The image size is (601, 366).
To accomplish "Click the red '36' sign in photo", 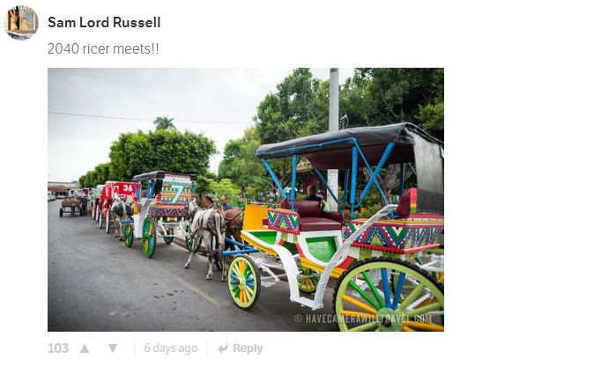I will tap(127, 188).
